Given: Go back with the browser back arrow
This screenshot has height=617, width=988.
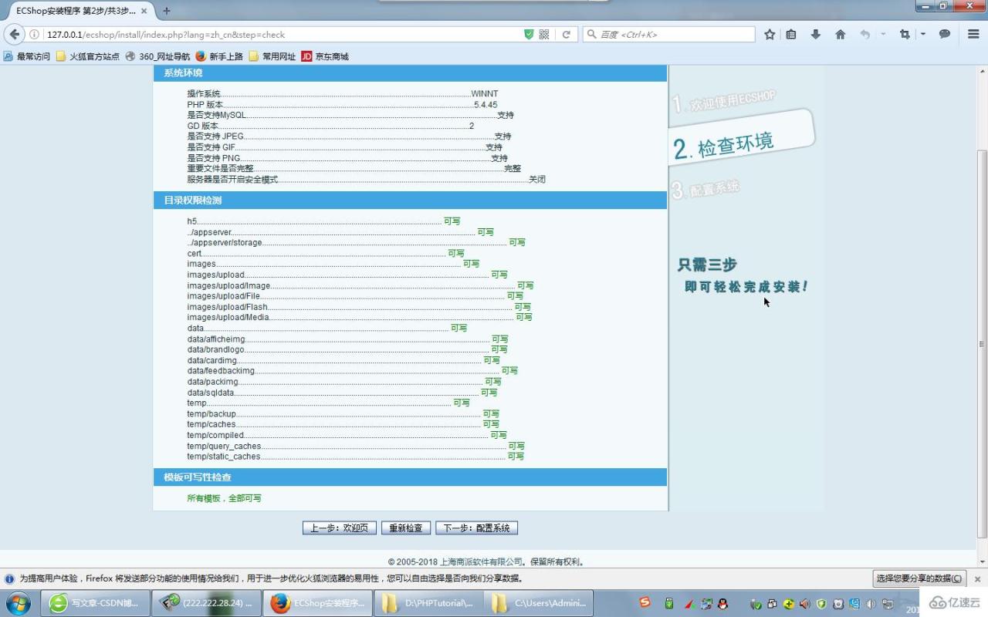Looking at the screenshot, I should 15,35.
